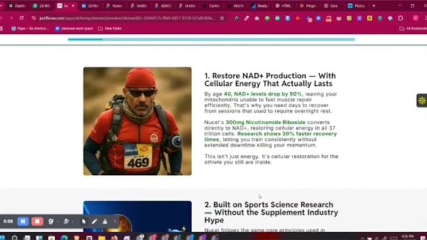Switch to the Pricing tab
Screen dimensions: 427x240
(356, 6)
